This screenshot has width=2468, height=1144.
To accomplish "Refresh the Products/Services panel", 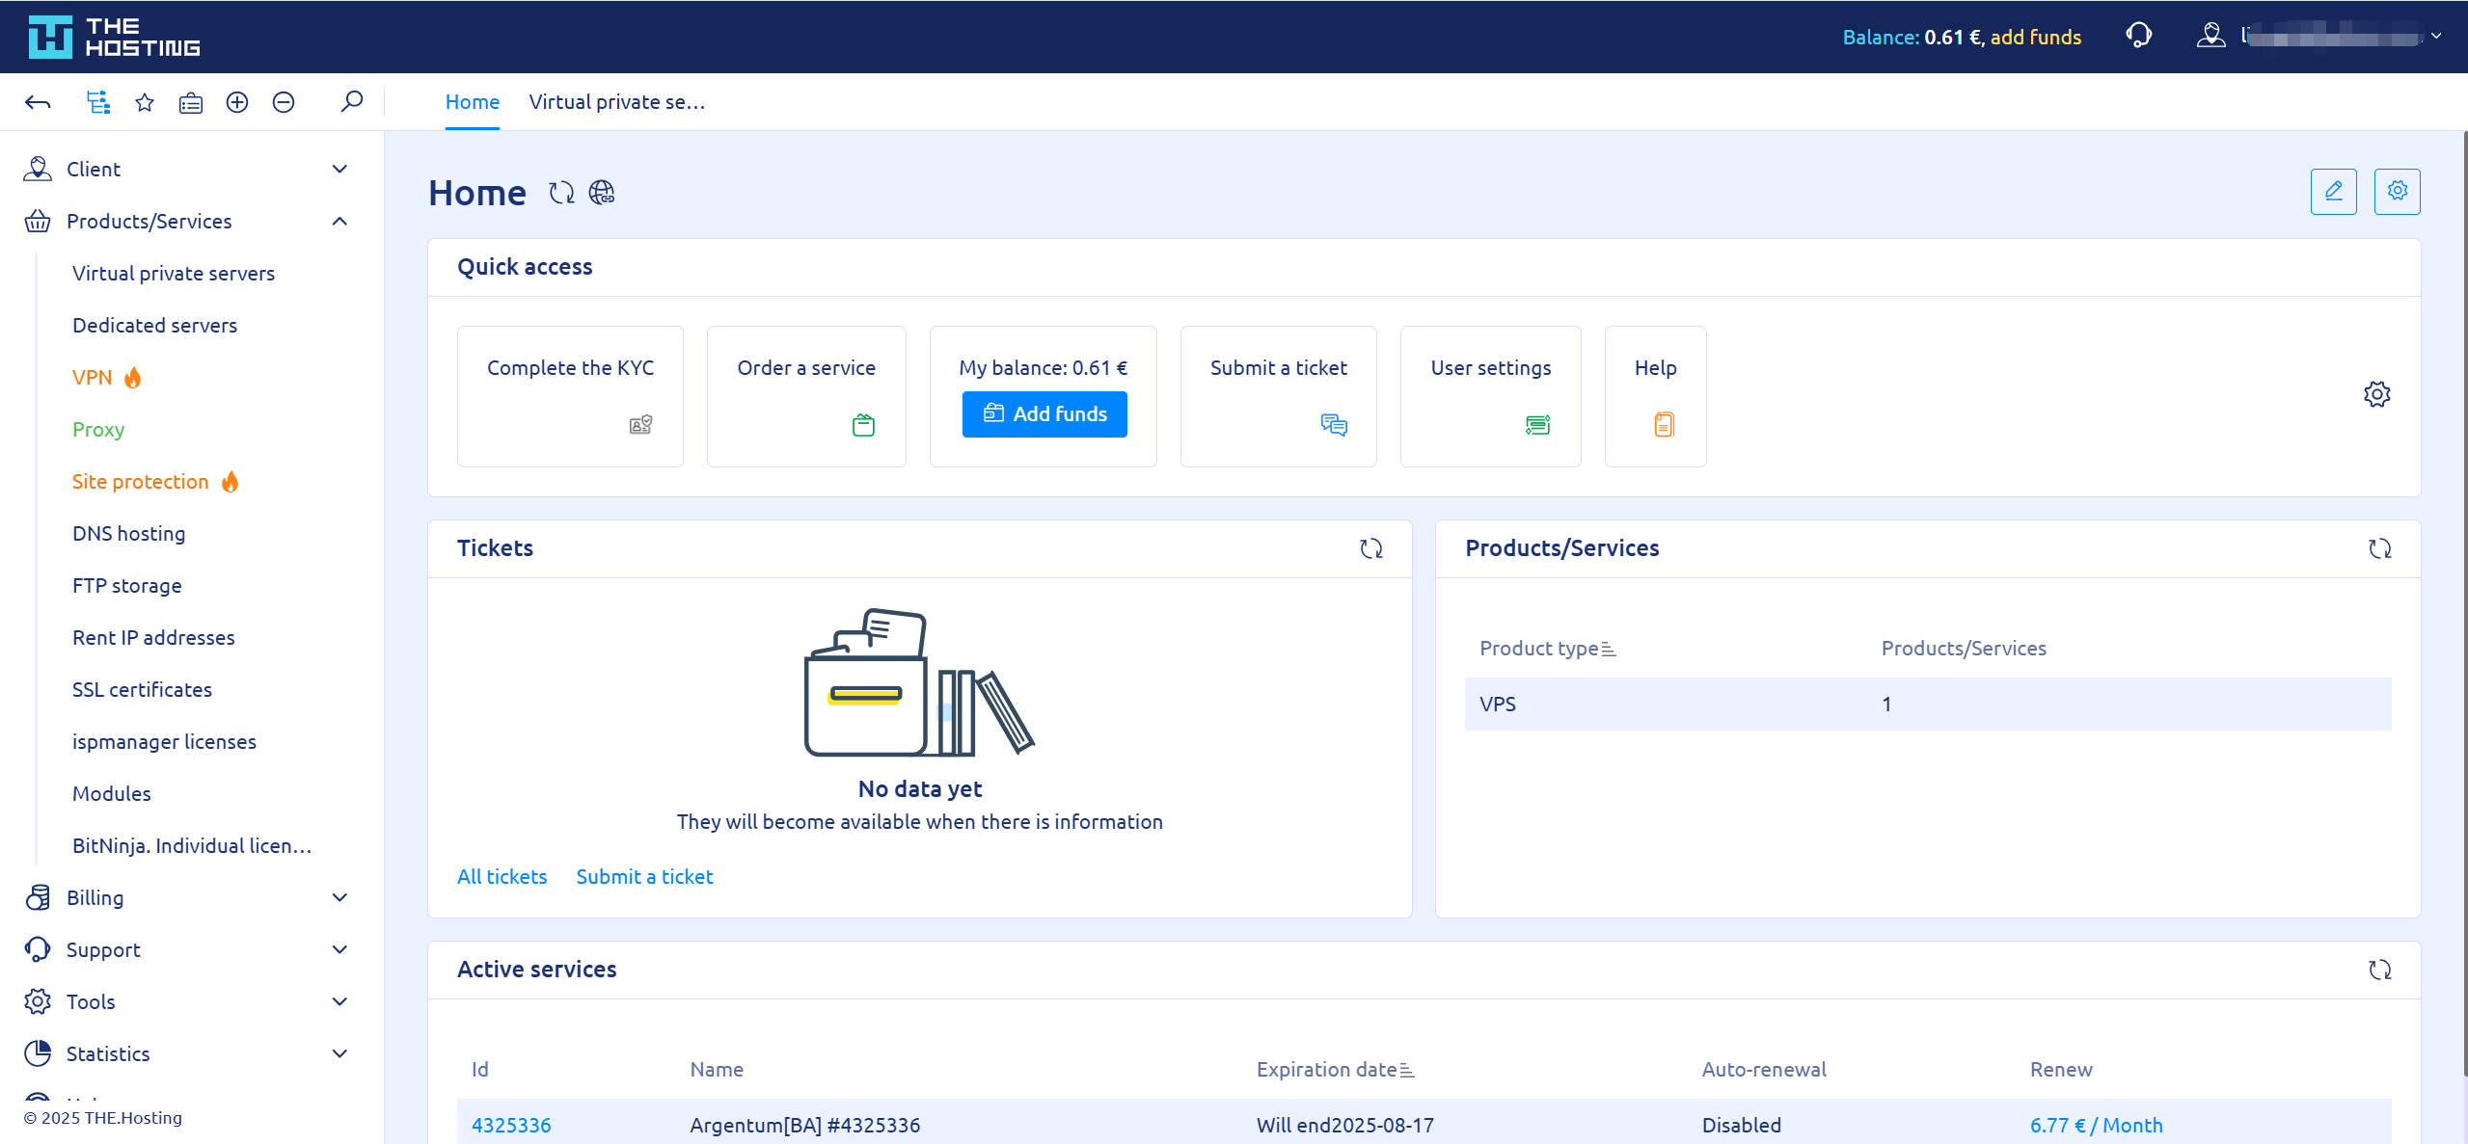I will click(2379, 548).
